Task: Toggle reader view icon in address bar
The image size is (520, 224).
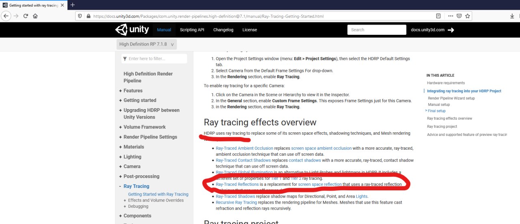Action: pos(438,16)
